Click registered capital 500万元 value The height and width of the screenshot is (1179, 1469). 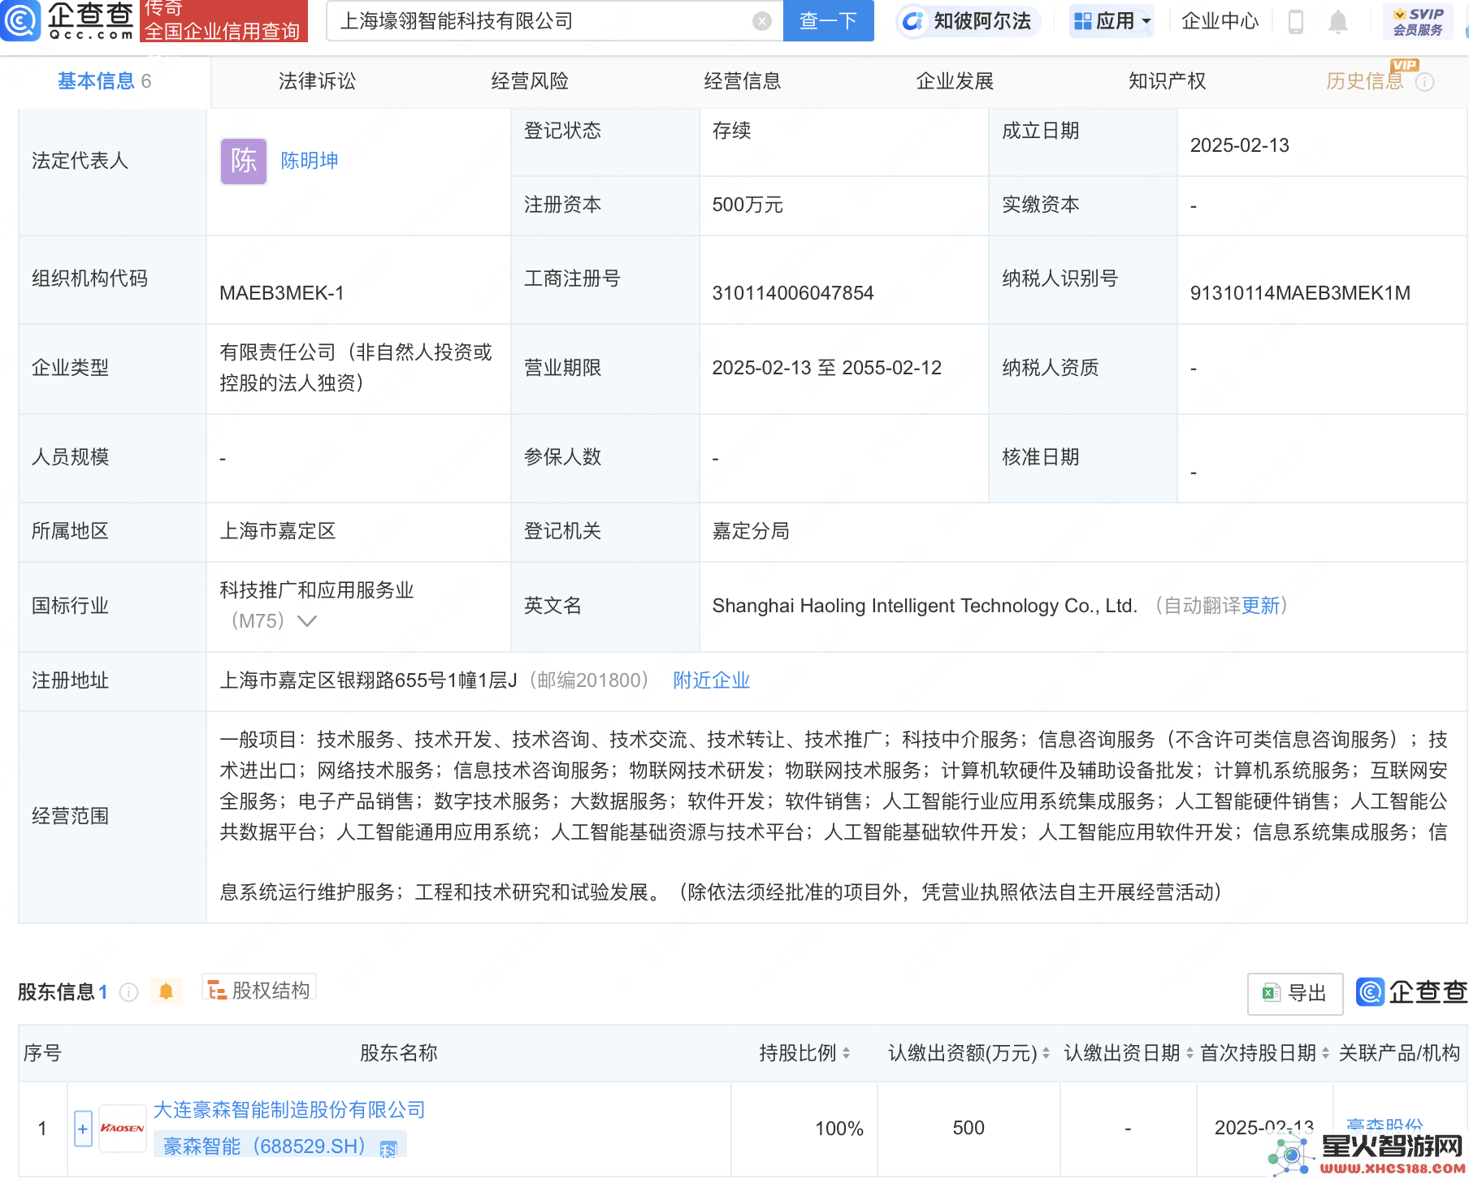point(747,205)
